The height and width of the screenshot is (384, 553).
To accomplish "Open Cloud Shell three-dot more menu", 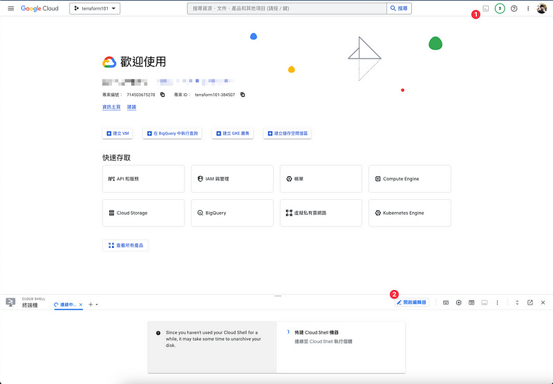I will [497, 303].
